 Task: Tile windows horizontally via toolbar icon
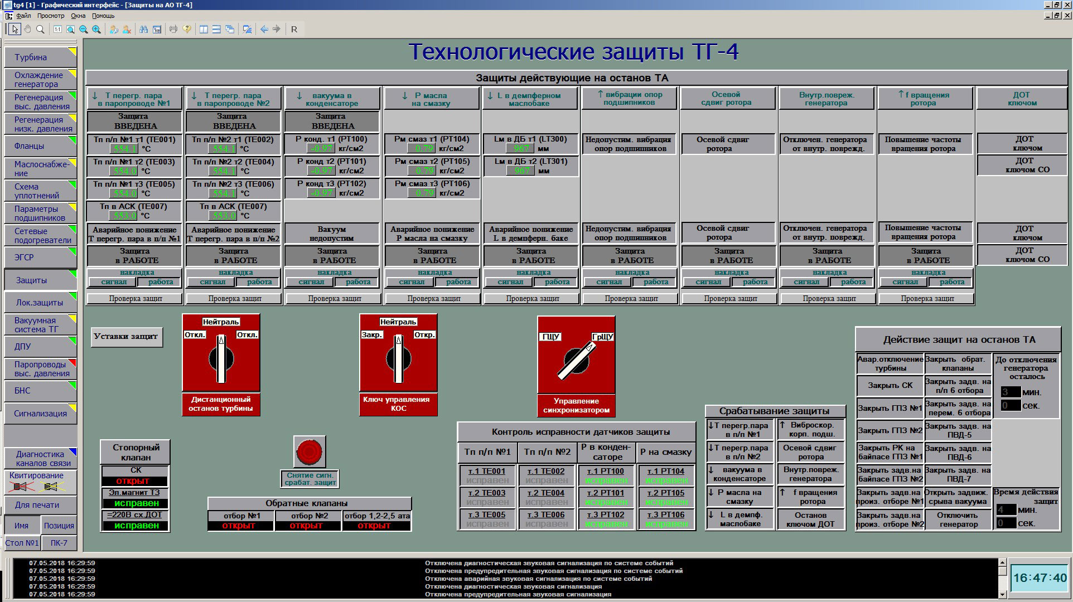(x=216, y=29)
